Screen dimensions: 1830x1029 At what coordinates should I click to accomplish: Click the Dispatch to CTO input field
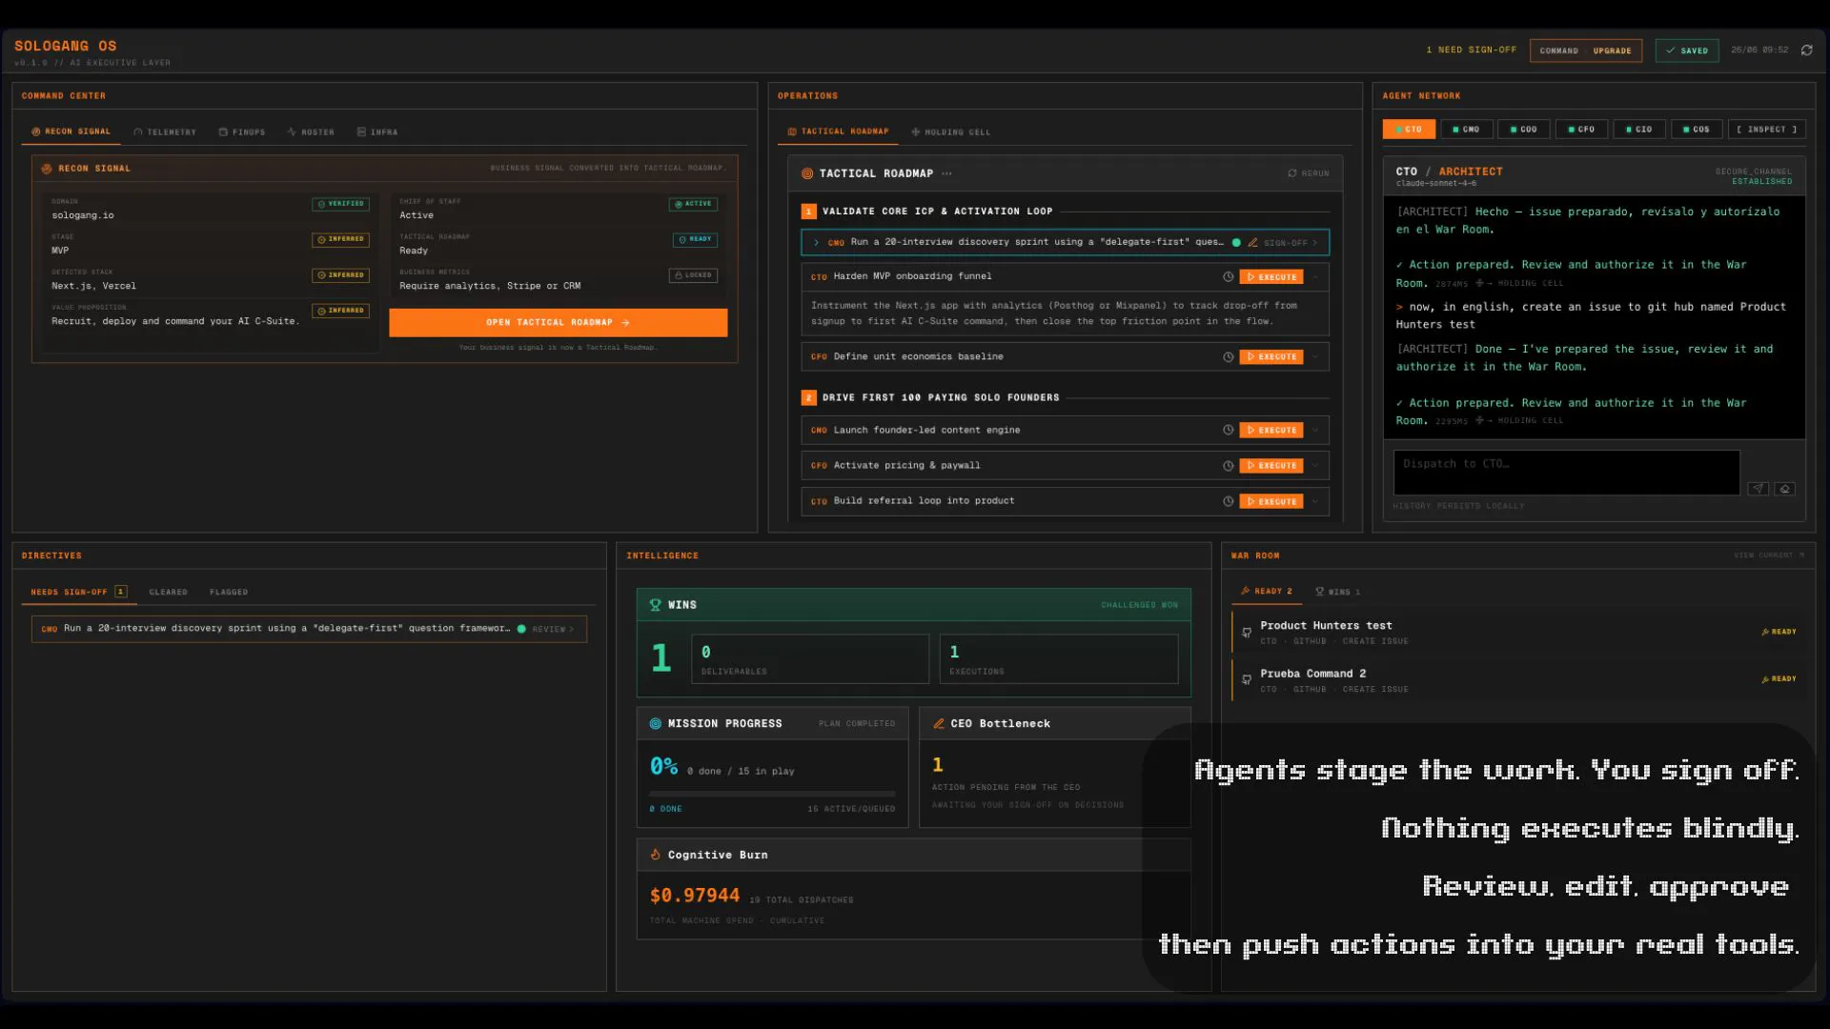tap(1566, 473)
